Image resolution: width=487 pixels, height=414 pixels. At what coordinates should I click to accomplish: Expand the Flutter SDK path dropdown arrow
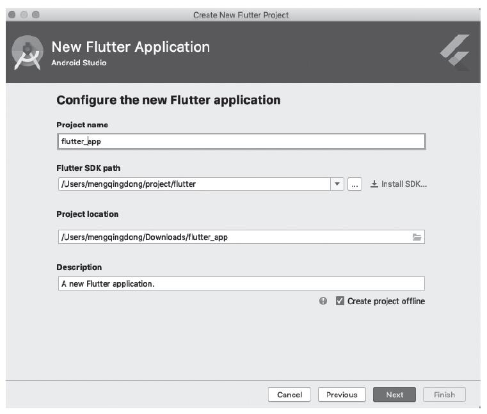tap(337, 184)
